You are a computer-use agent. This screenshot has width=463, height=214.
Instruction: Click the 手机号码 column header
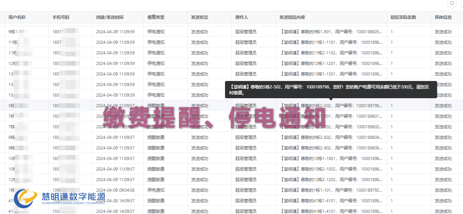click(61, 17)
